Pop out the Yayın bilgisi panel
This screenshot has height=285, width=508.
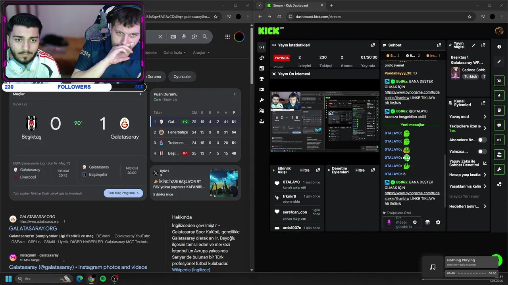483,45
